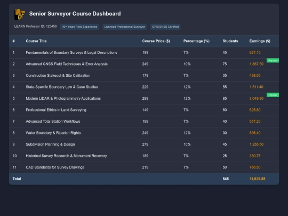This screenshot has width=288, height=216.
Task: Click price 229 in State-Specific Boundary Law row
Action: point(145,87)
